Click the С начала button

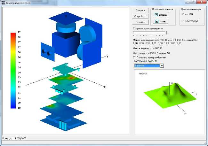tap(140, 22)
